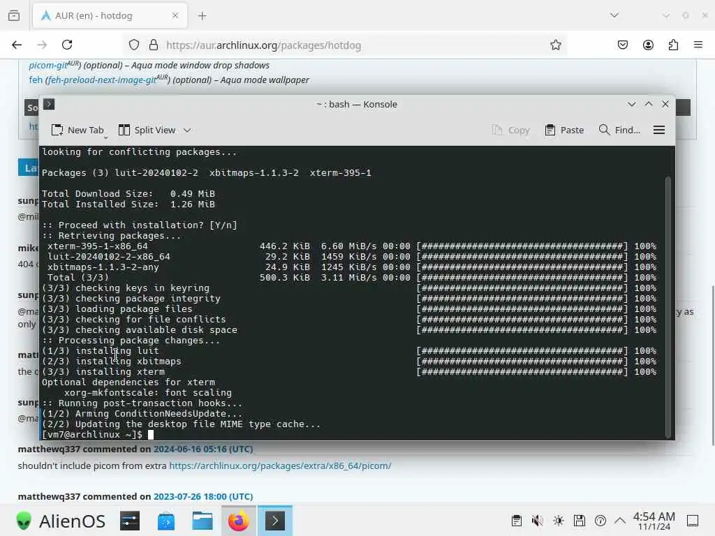
Task: View site security padlock info
Action: pyautogui.click(x=154, y=45)
